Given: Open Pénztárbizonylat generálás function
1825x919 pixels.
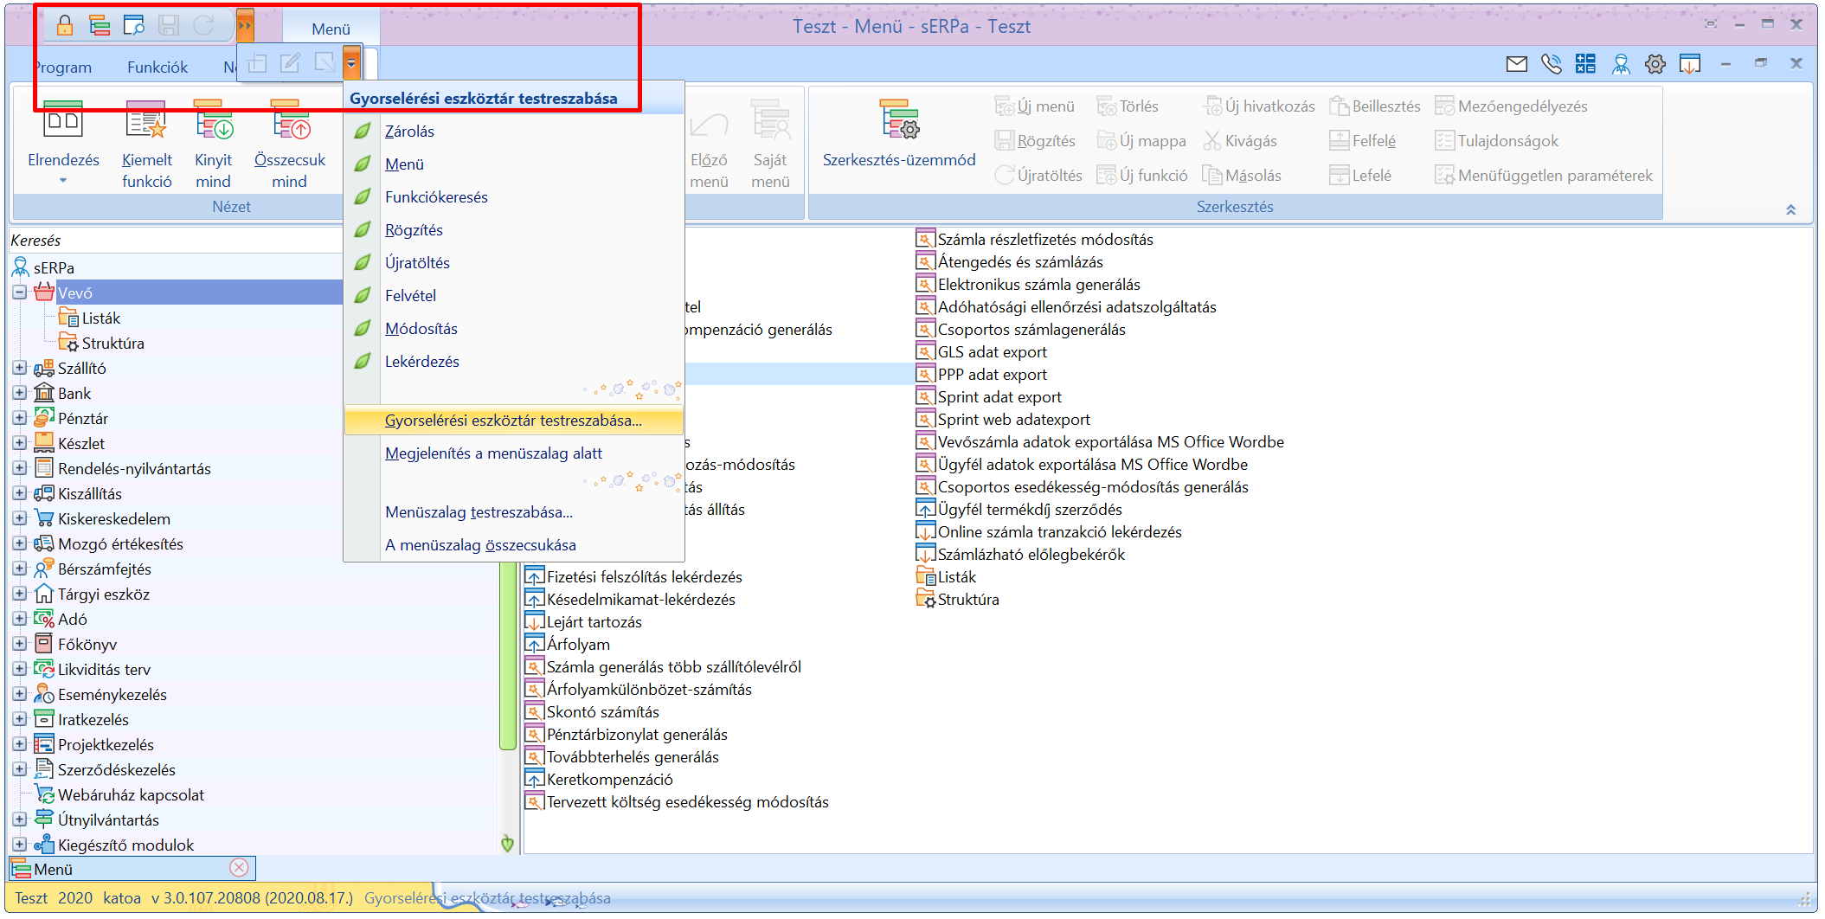Looking at the screenshot, I should coord(627,735).
